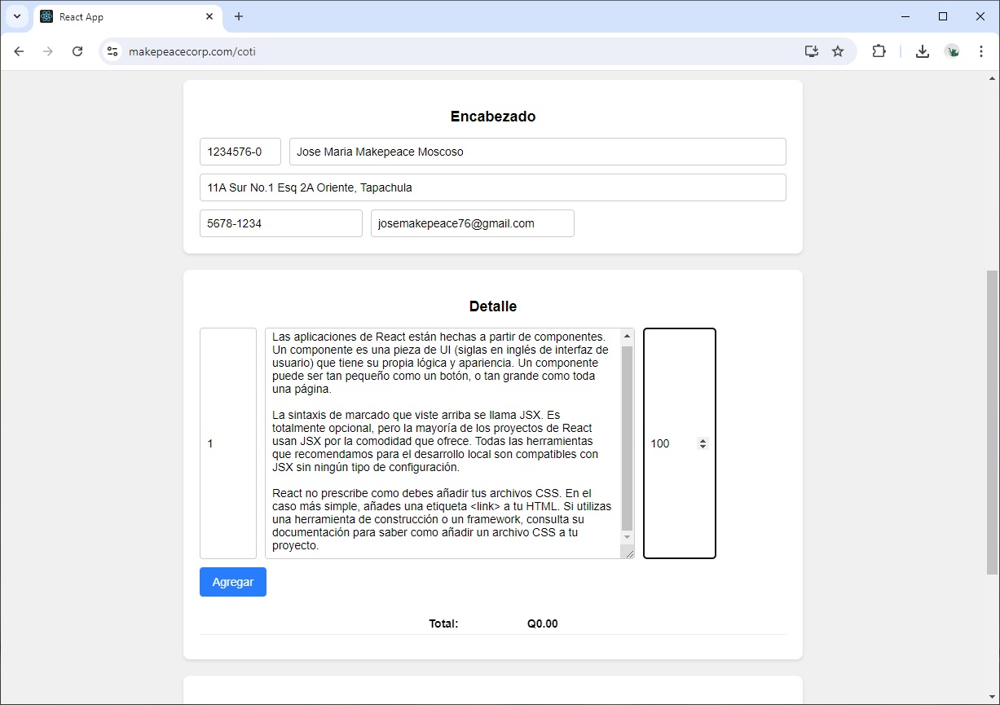Click the email field josemakepeace76@gmail.com
Viewport: 1000px width, 705px height.
[x=473, y=223]
